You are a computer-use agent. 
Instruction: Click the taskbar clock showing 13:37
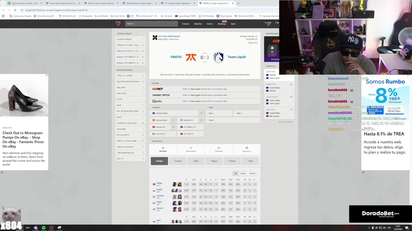click(x=398, y=228)
